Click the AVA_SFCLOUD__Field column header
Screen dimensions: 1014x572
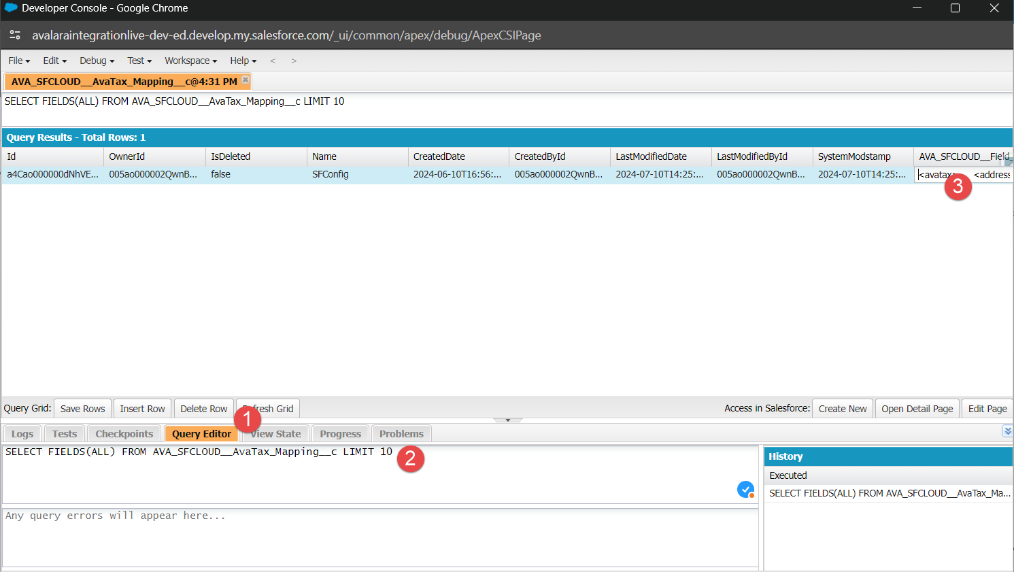tap(963, 156)
